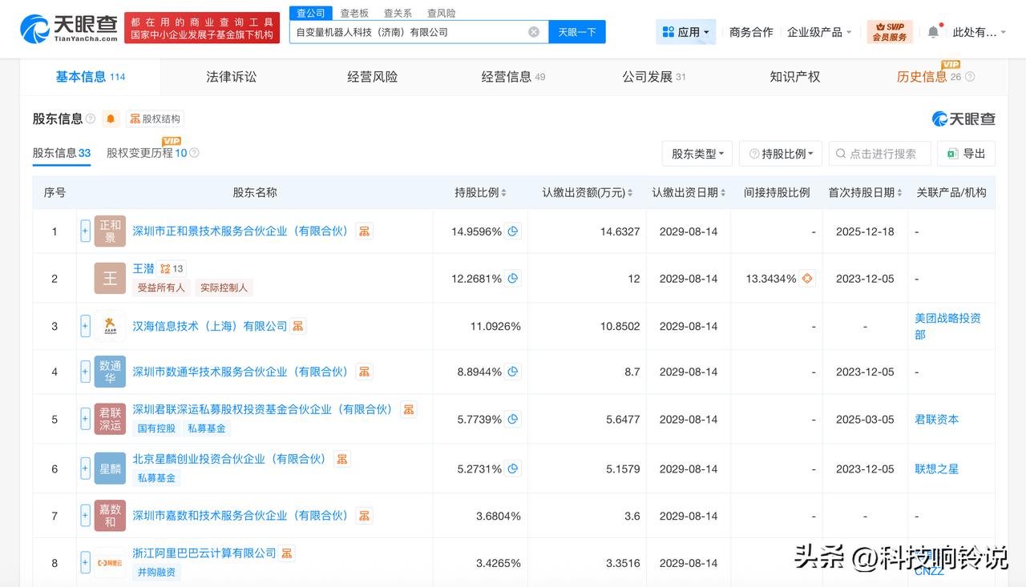This screenshot has height=587, width=1026.
Task: Click the shareholder alert bell icon
Action: click(x=111, y=119)
